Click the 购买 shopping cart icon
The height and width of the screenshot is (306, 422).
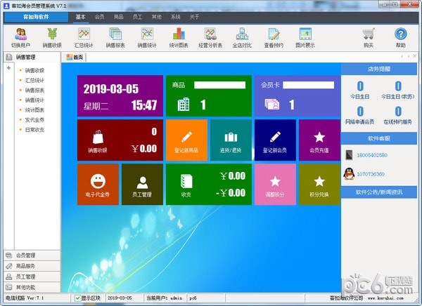(369, 36)
